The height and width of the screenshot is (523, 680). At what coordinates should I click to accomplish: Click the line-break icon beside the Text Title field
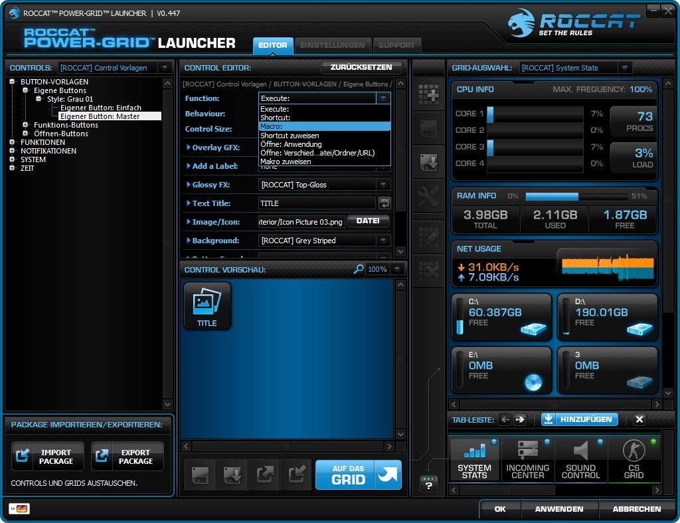[x=384, y=203]
